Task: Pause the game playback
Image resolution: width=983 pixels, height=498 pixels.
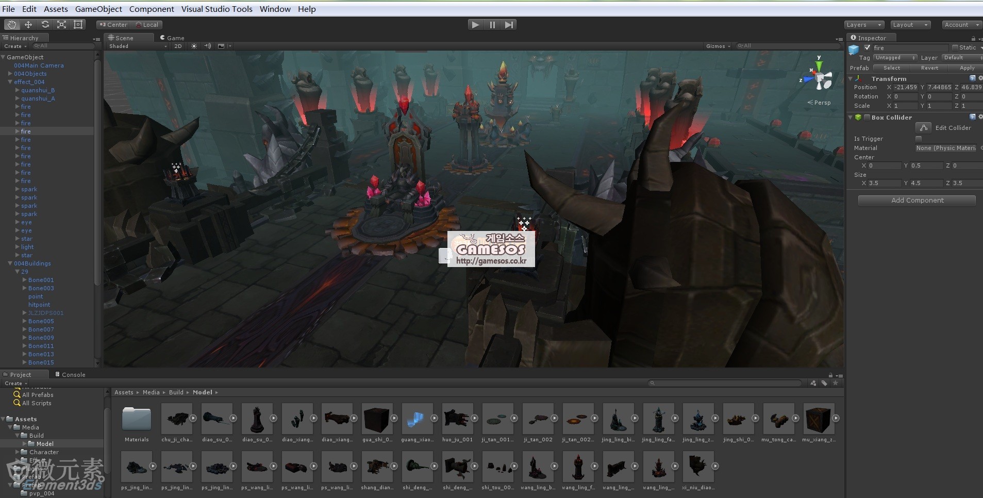Action: [492, 24]
